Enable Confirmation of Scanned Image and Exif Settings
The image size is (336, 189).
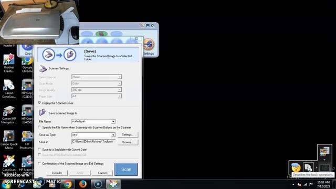click(39, 163)
